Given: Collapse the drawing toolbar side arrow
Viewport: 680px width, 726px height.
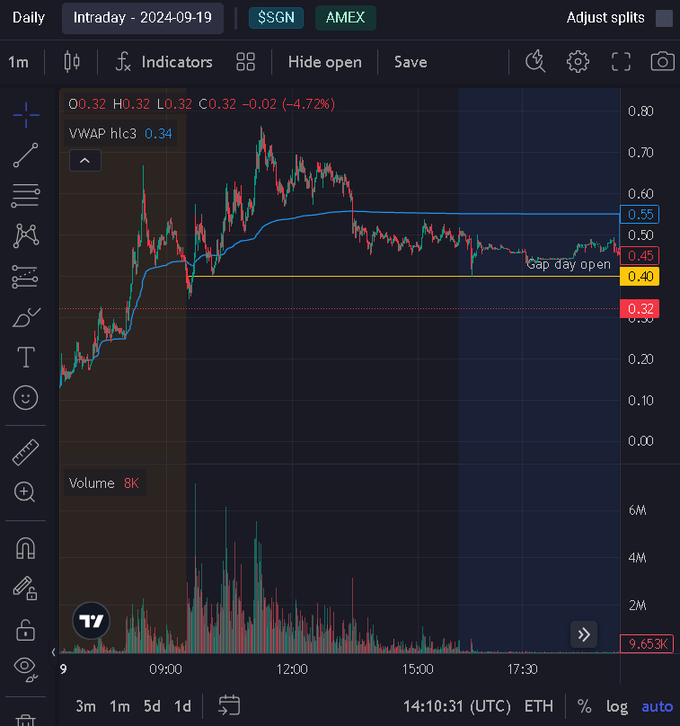Looking at the screenshot, I should pyautogui.click(x=54, y=652).
